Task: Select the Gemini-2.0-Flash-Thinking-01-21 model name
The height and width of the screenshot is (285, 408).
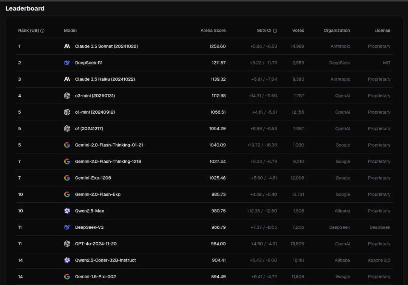Action: [109, 145]
